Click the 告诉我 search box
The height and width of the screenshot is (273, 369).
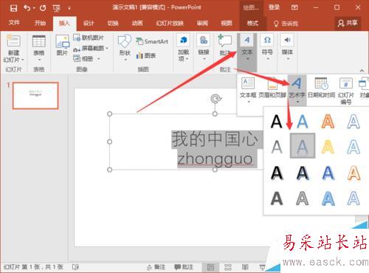286,24
